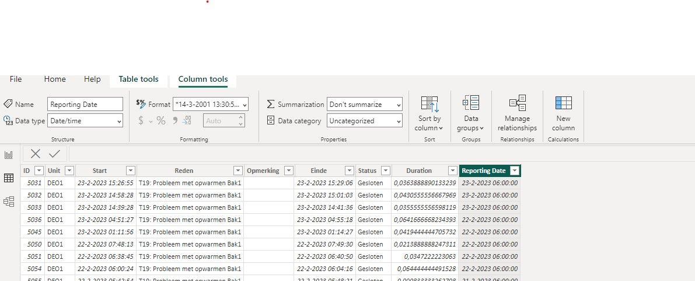The width and height of the screenshot is (695, 281).
Task: Open the Reden column filter dropdown
Action: click(238, 171)
